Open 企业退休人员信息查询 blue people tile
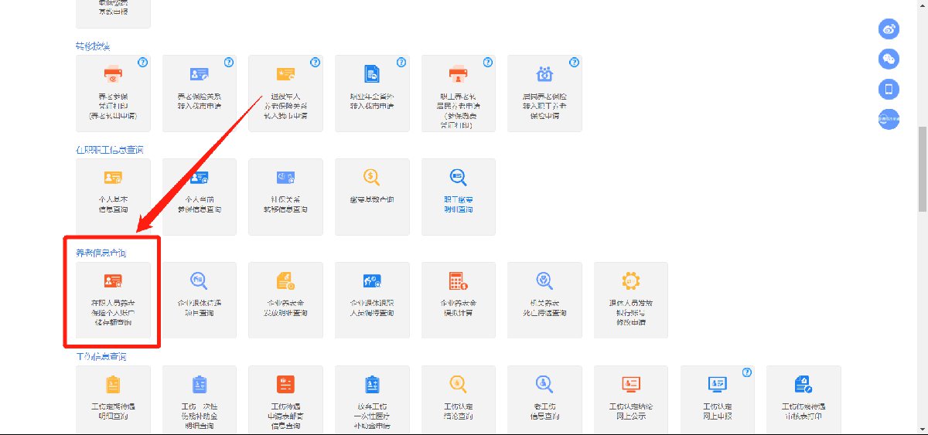The image size is (928, 435). click(372, 300)
